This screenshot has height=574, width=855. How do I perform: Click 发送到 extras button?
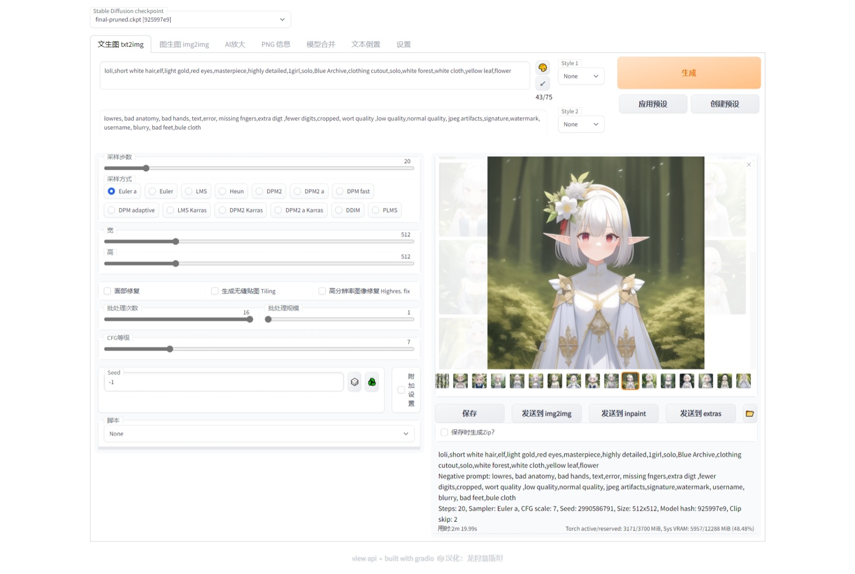pyautogui.click(x=700, y=413)
